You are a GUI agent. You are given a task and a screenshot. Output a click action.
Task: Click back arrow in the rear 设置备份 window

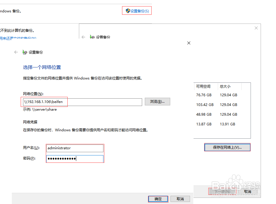(83, 37)
